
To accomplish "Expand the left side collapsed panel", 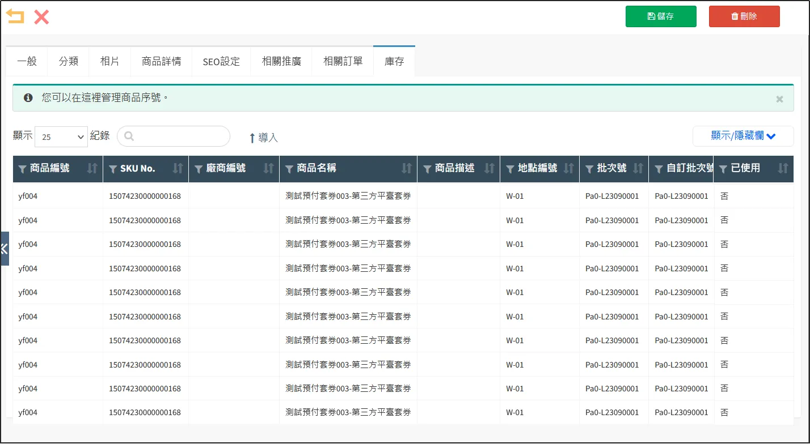I will click(4, 248).
